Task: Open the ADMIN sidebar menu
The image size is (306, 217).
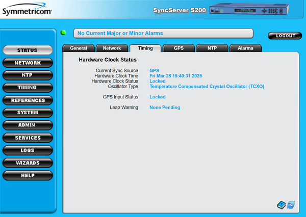Action: click(x=27, y=125)
